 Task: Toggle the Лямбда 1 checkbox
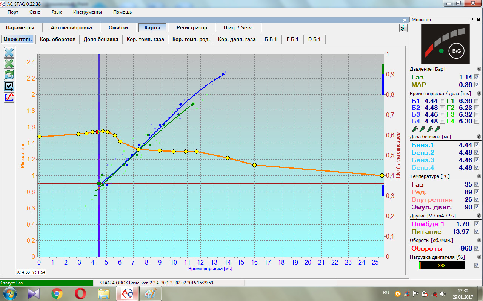tap(477, 224)
